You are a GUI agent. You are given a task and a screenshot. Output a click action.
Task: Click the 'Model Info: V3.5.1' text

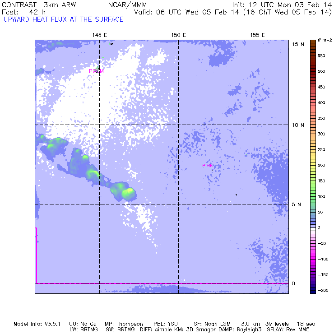click(x=37, y=324)
